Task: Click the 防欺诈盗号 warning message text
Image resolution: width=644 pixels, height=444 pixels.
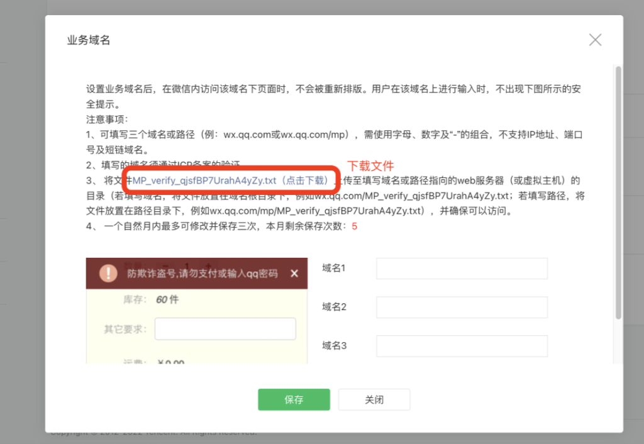Action: click(202, 274)
